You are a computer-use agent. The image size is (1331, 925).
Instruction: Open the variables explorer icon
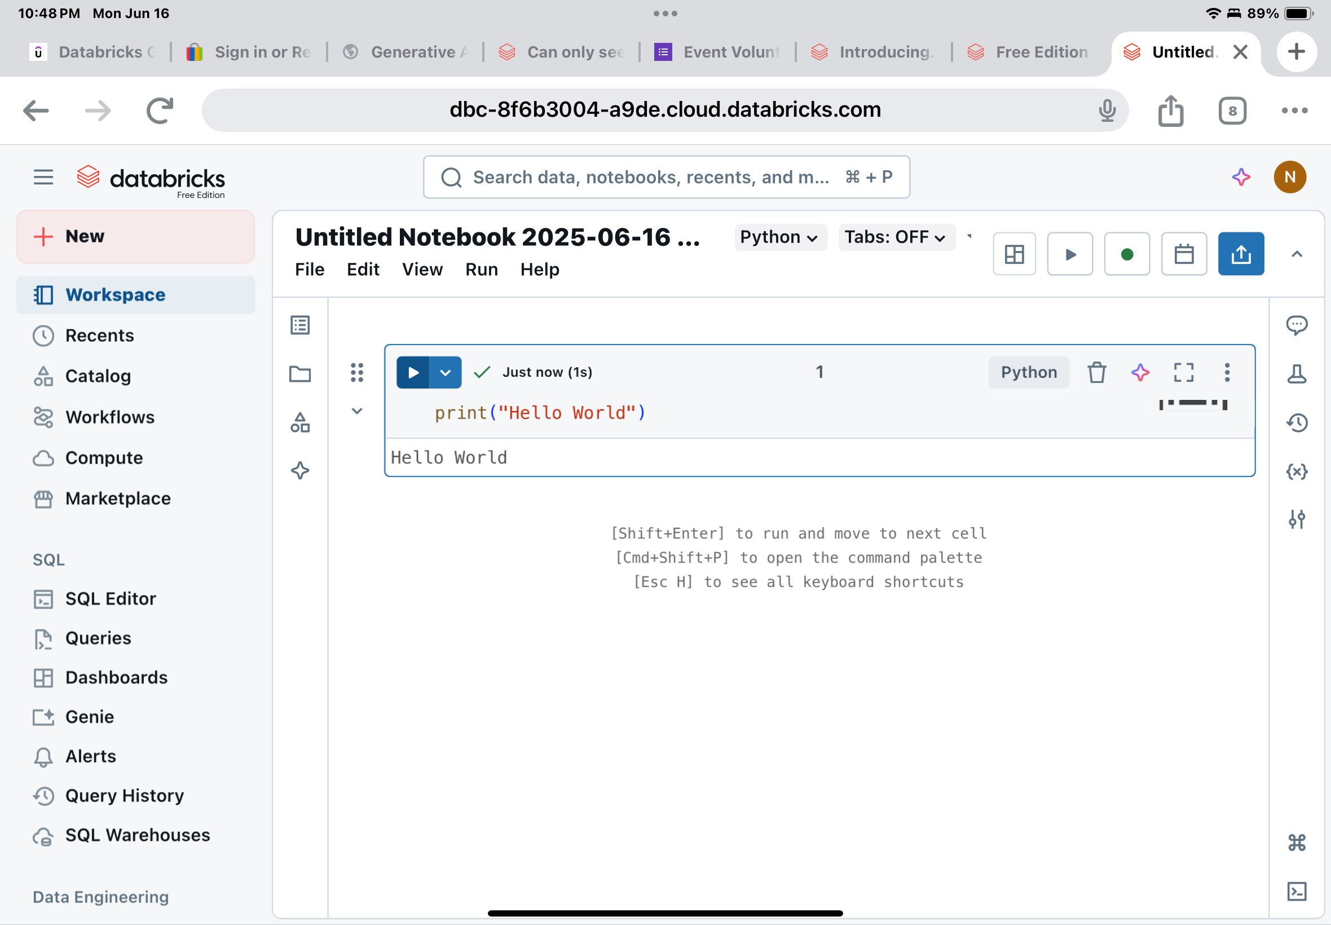1296,471
